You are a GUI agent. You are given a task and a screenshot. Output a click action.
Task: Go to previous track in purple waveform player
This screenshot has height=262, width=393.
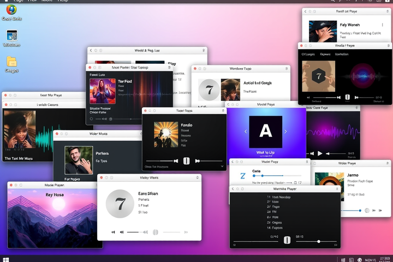coord(312,153)
